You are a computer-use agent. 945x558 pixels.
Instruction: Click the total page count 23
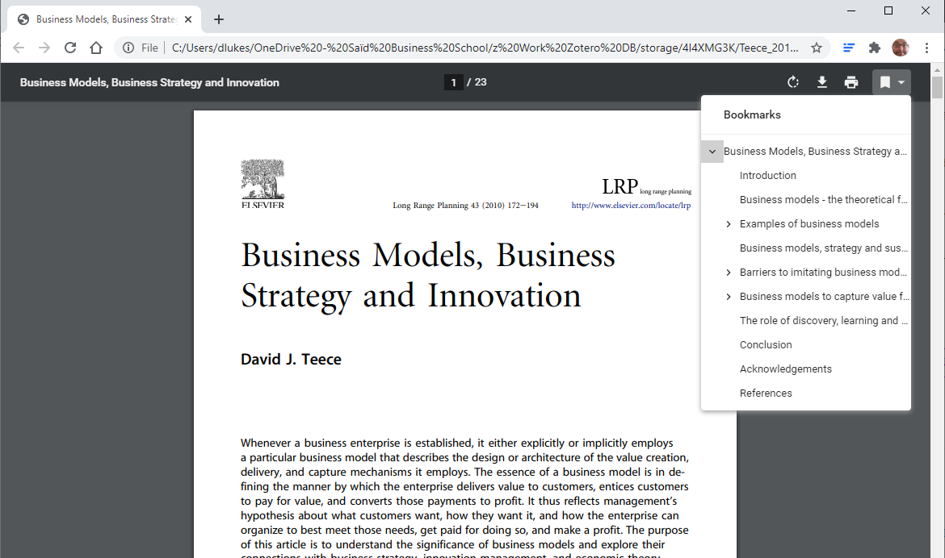tap(481, 82)
